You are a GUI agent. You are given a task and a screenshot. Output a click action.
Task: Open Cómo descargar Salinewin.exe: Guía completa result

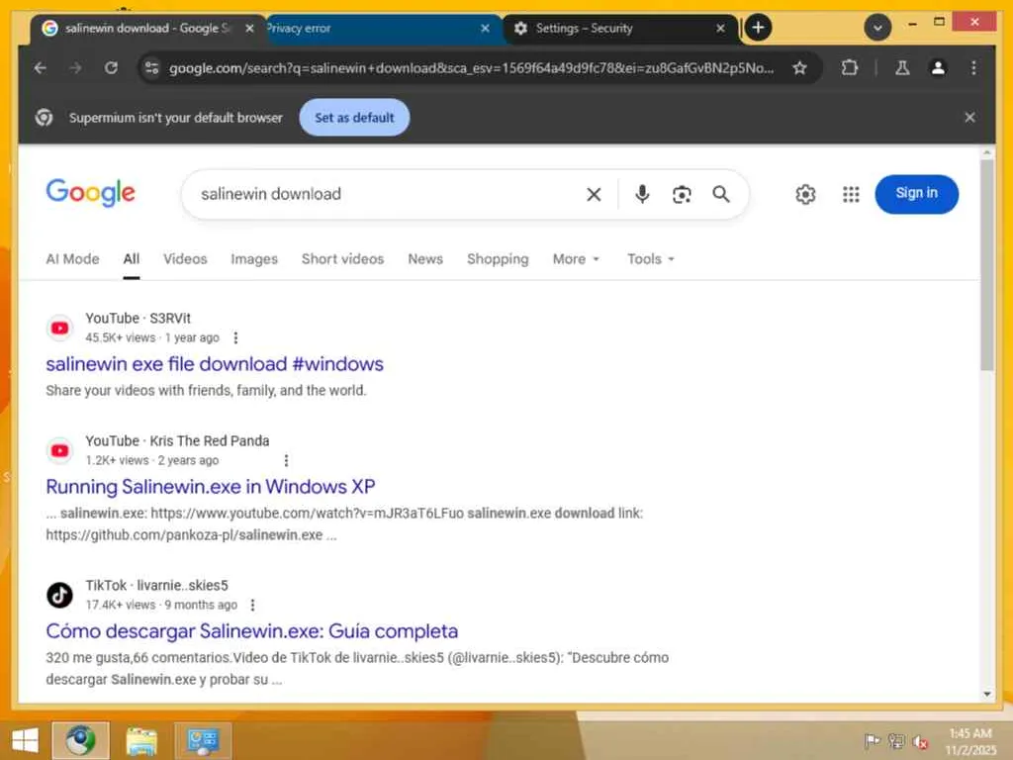pyautogui.click(x=252, y=631)
